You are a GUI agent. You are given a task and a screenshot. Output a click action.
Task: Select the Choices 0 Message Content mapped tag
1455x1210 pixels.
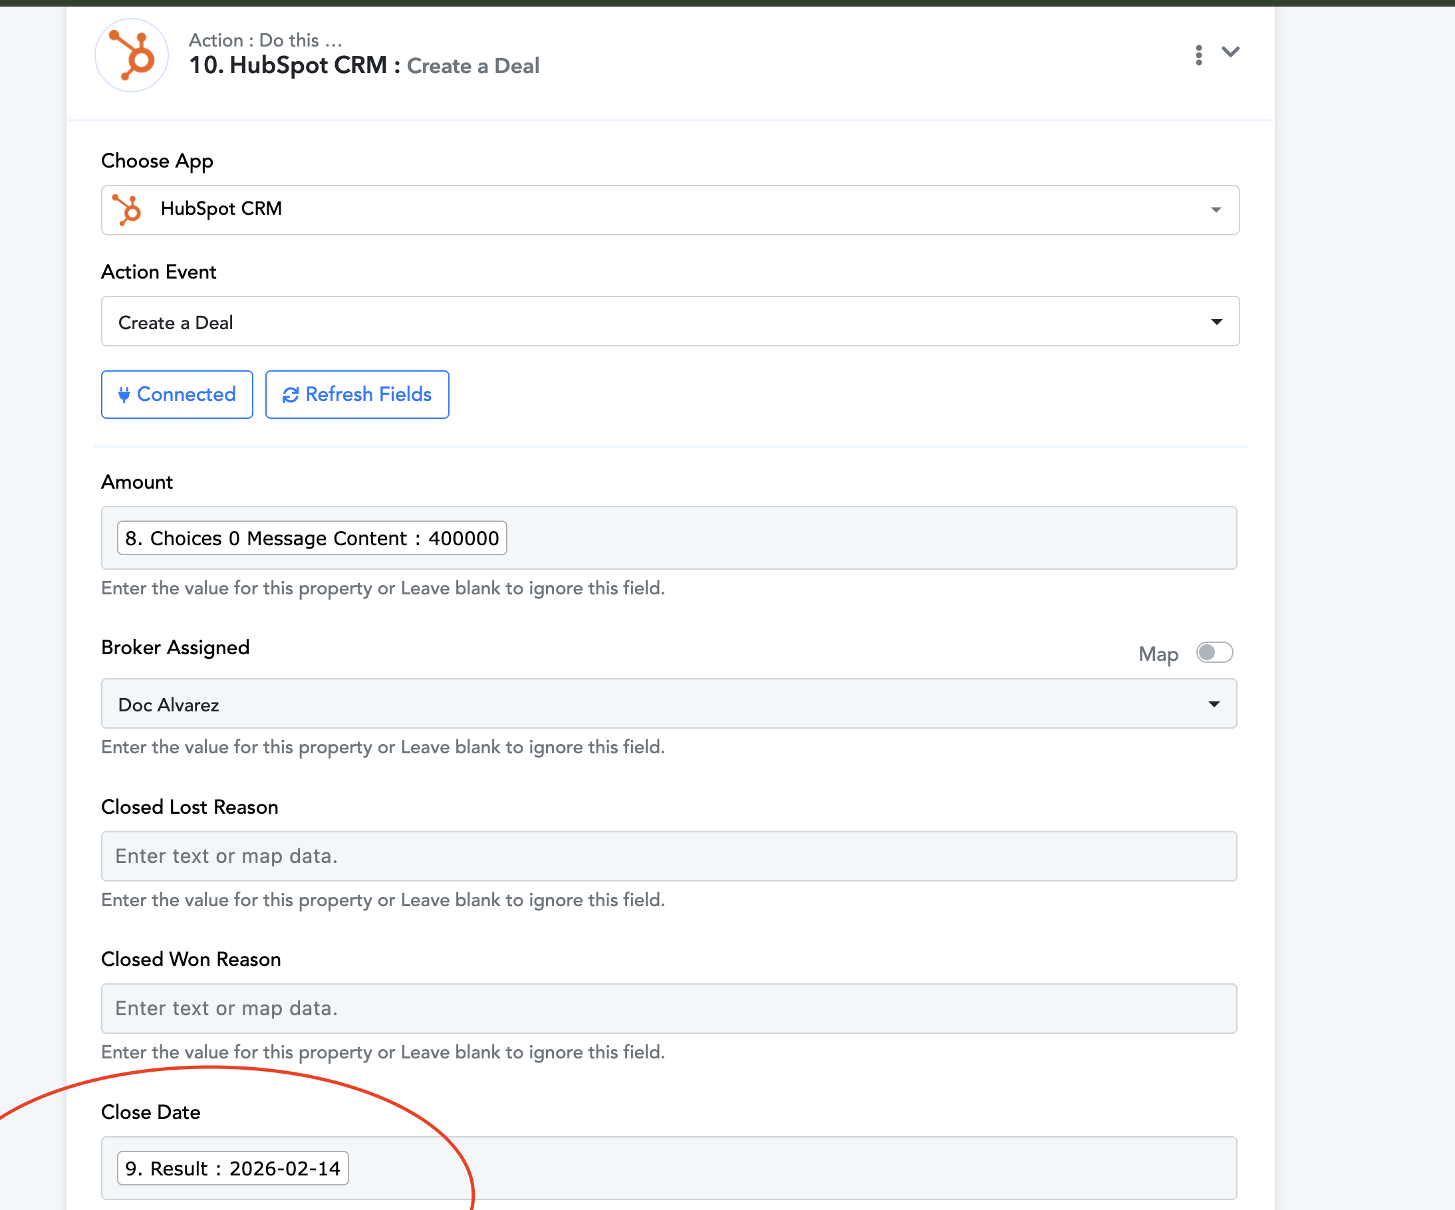(312, 538)
